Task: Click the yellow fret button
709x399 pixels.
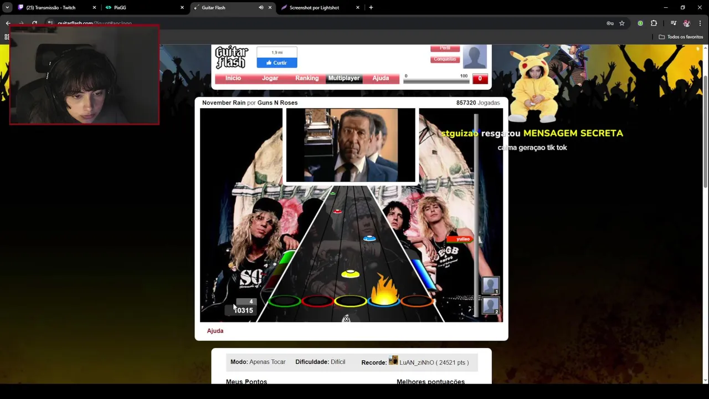Action: click(350, 301)
